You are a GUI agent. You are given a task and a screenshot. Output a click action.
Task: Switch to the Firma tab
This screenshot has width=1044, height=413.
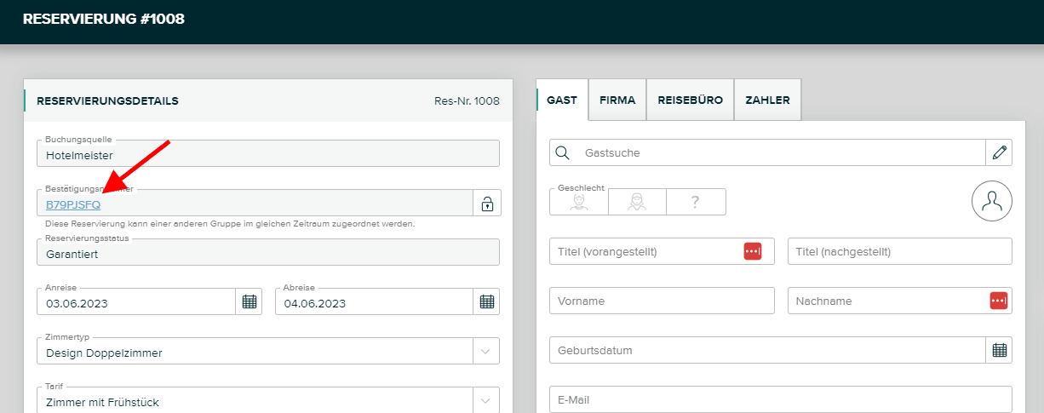(x=617, y=100)
